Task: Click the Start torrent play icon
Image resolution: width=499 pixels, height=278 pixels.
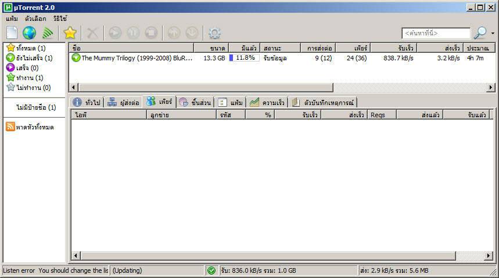Action: click(115, 33)
